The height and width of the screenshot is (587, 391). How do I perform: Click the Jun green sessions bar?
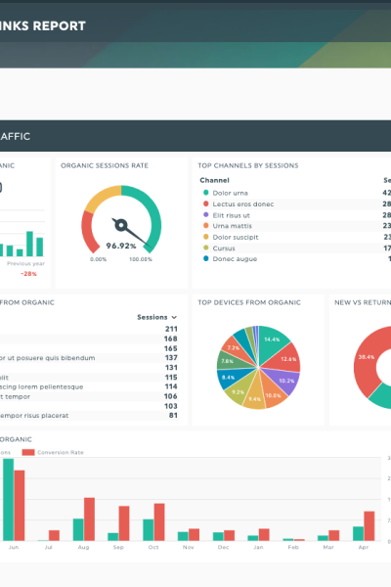pos(8,500)
